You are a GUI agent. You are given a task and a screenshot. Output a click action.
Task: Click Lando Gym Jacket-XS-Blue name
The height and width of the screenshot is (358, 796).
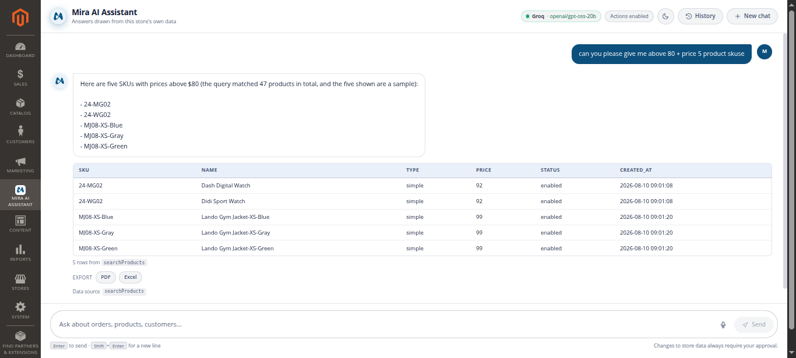pyautogui.click(x=235, y=217)
